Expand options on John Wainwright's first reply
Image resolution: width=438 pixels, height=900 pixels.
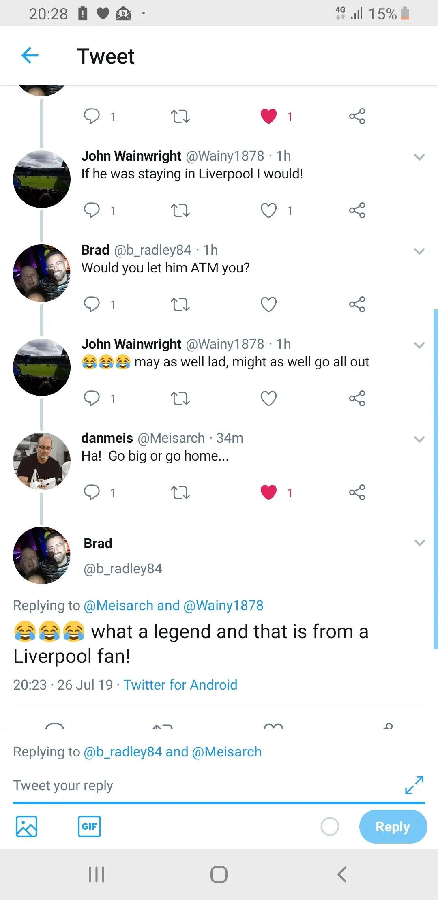pyautogui.click(x=419, y=157)
